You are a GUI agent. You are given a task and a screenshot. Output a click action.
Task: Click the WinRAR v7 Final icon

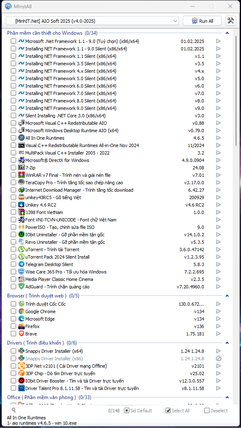point(21,175)
